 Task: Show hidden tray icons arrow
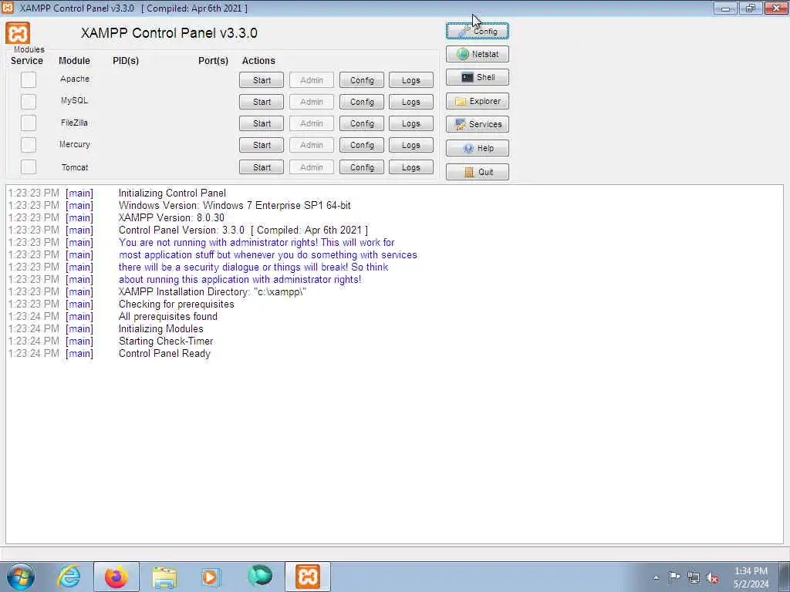(x=656, y=577)
